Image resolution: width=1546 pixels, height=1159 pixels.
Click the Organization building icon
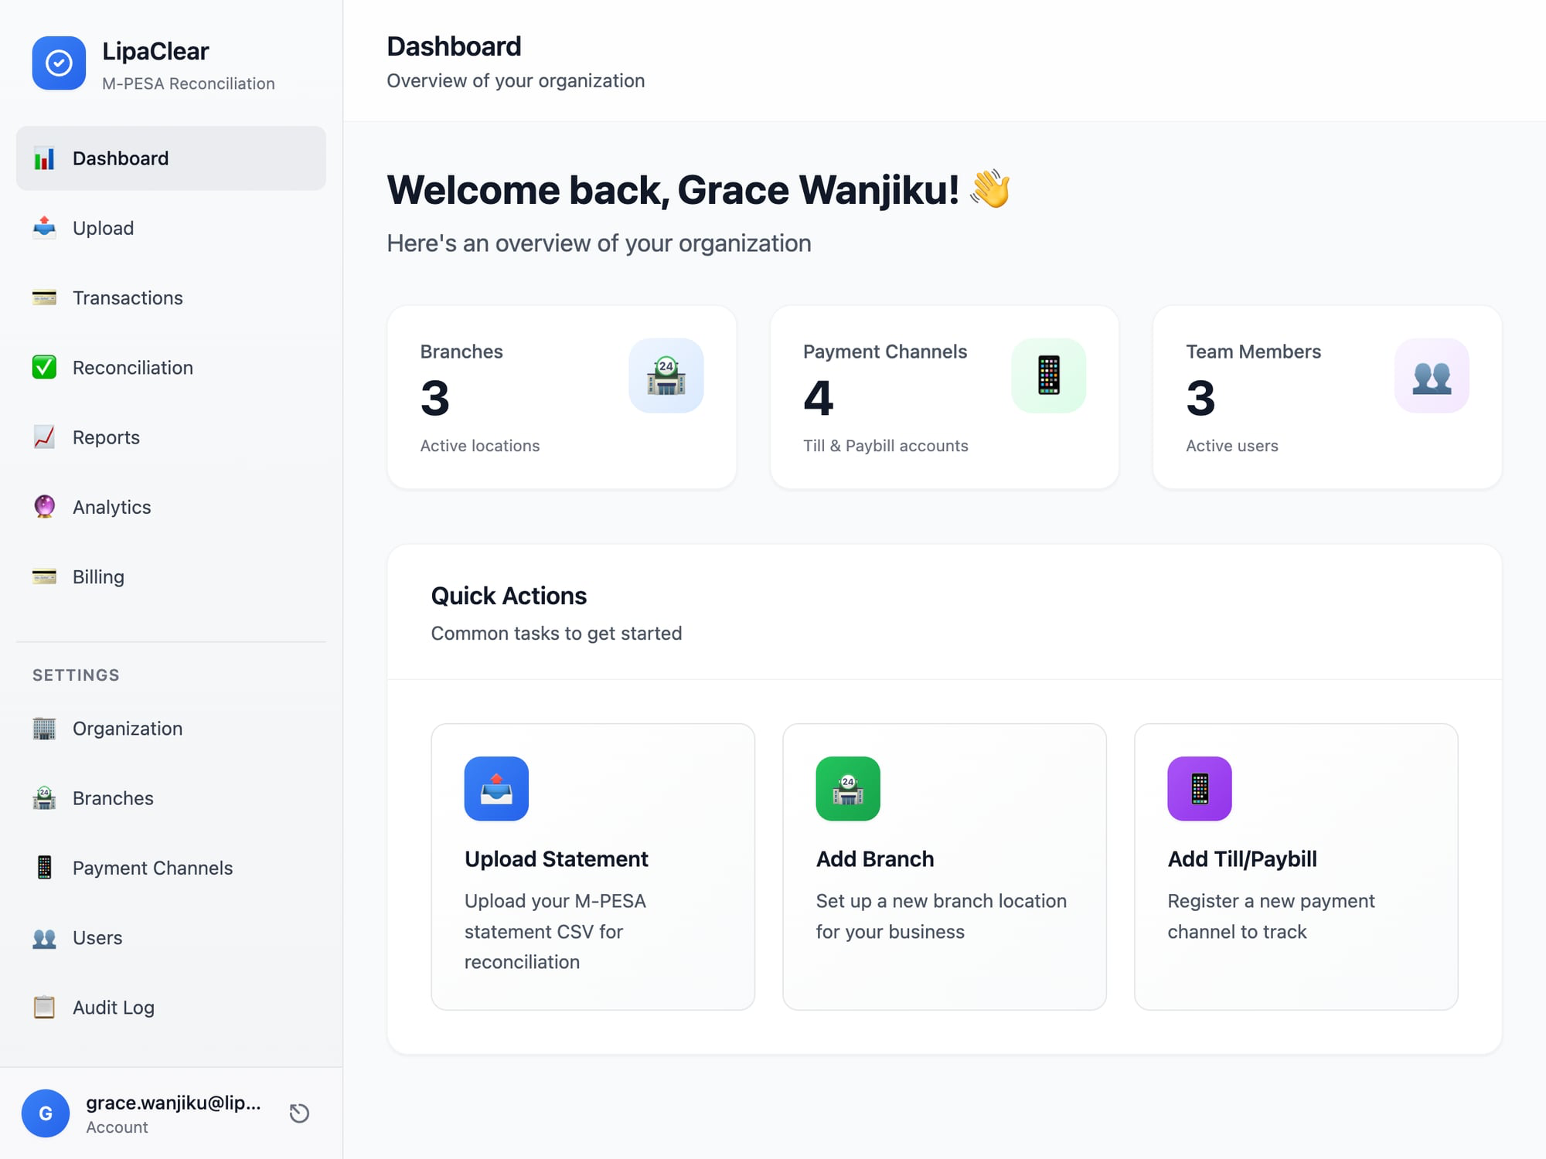point(44,729)
